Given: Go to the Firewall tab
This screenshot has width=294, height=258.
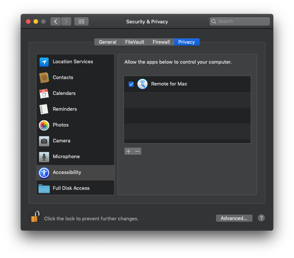Looking at the screenshot, I should point(161,42).
